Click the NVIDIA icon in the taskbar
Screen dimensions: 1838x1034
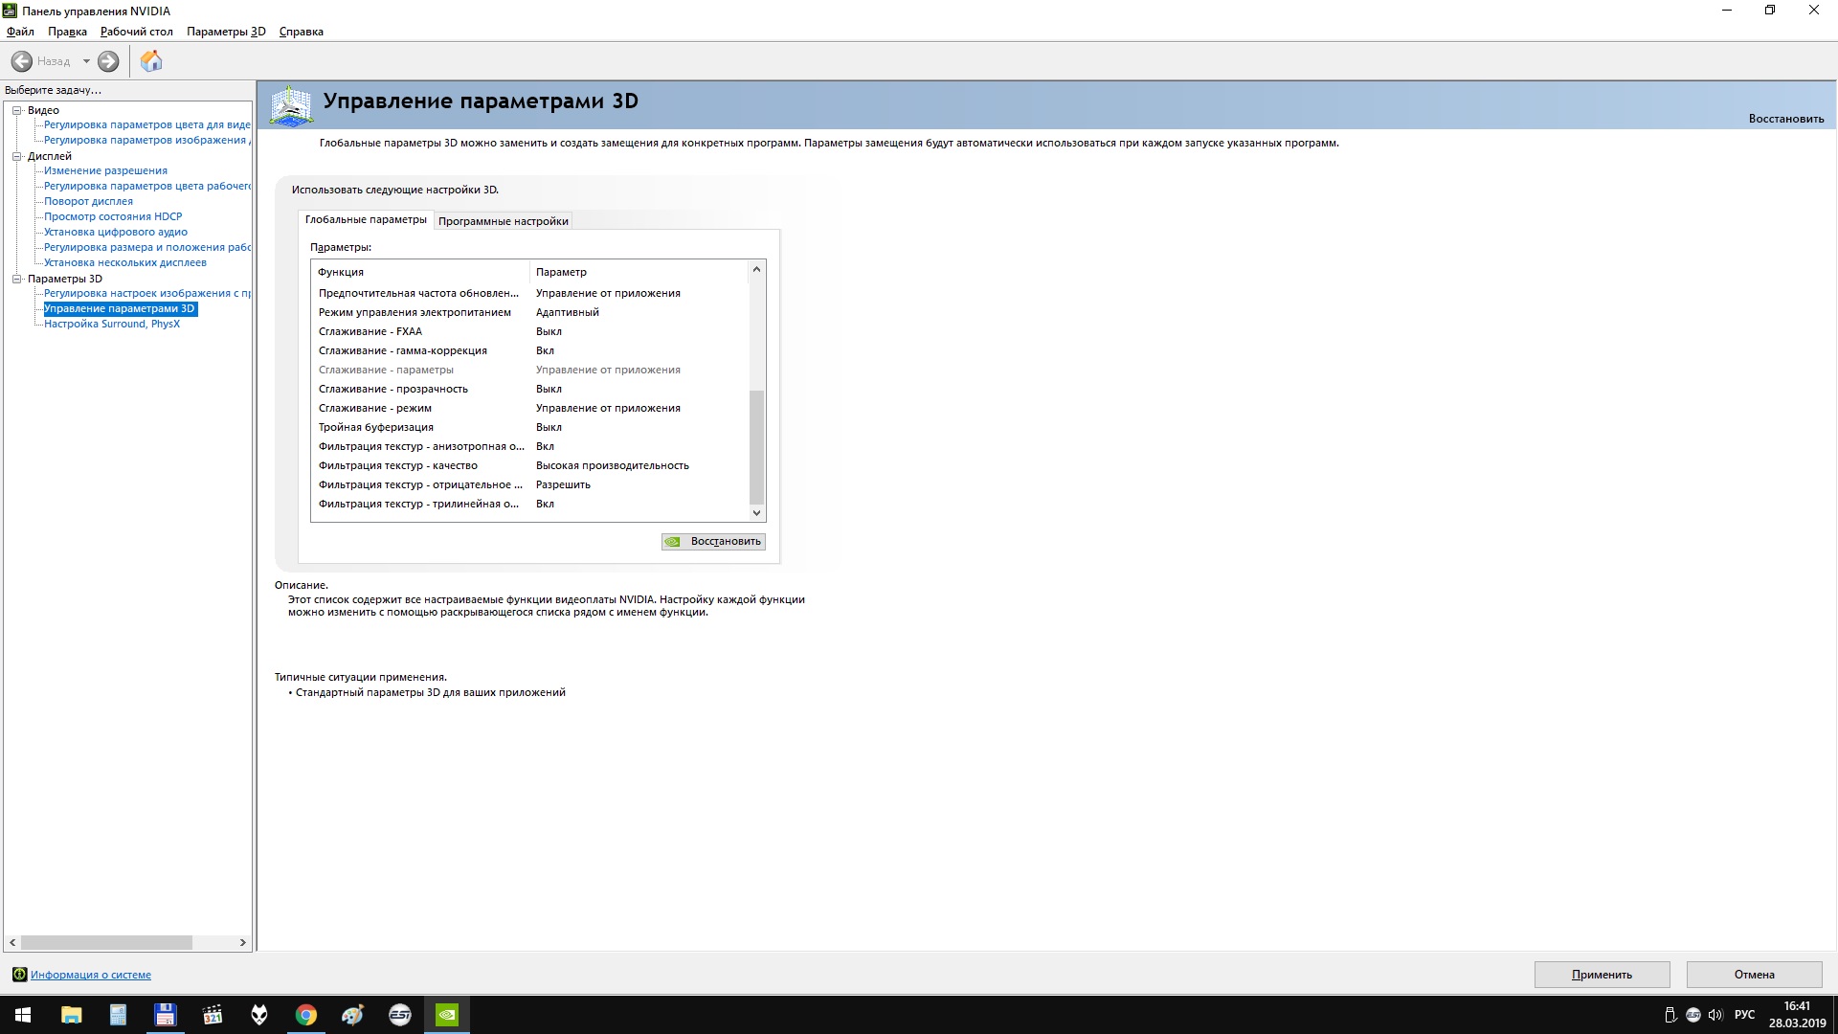tap(447, 1015)
